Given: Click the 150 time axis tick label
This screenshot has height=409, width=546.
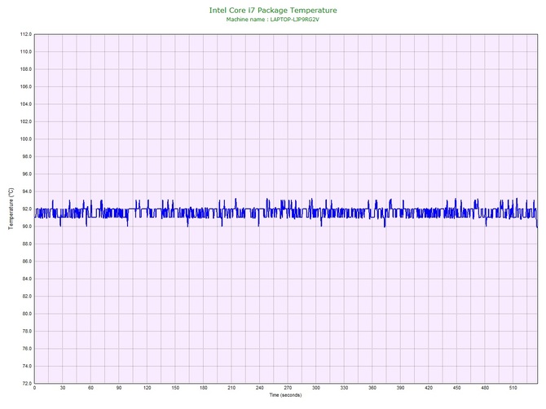Looking at the screenshot, I should tap(175, 388).
